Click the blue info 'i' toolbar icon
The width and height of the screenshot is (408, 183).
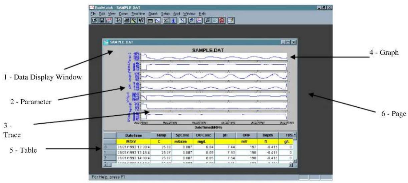173,20
